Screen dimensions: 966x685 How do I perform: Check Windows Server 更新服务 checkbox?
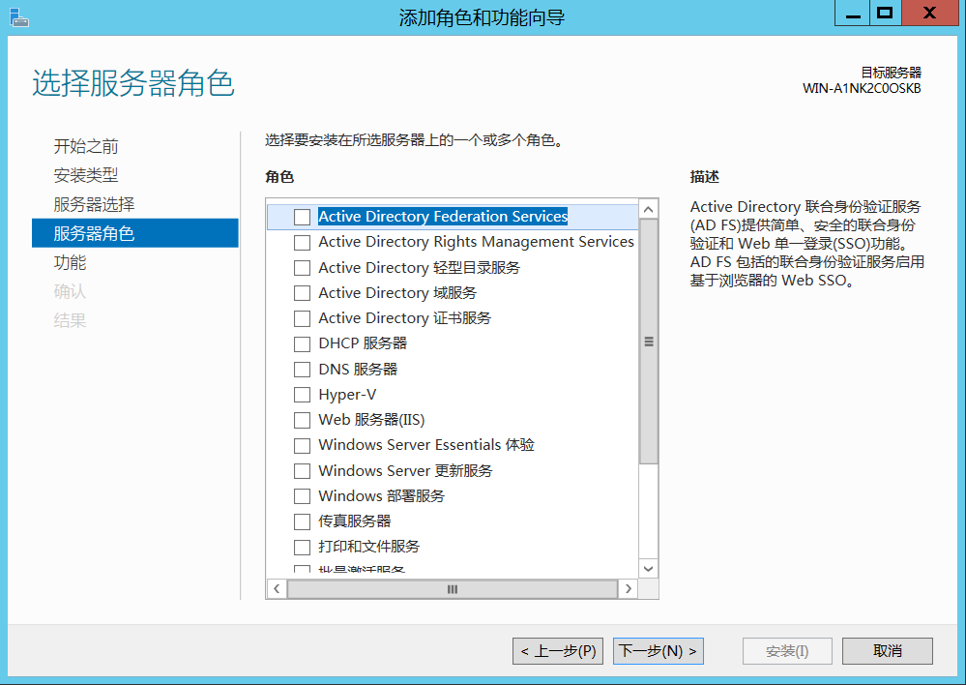coord(302,471)
